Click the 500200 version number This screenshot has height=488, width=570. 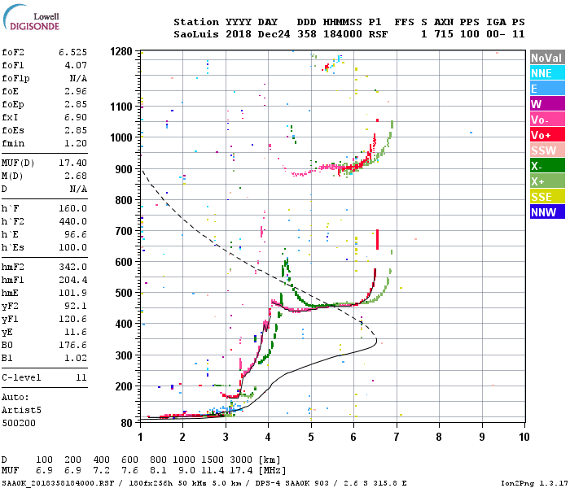pos(19,423)
